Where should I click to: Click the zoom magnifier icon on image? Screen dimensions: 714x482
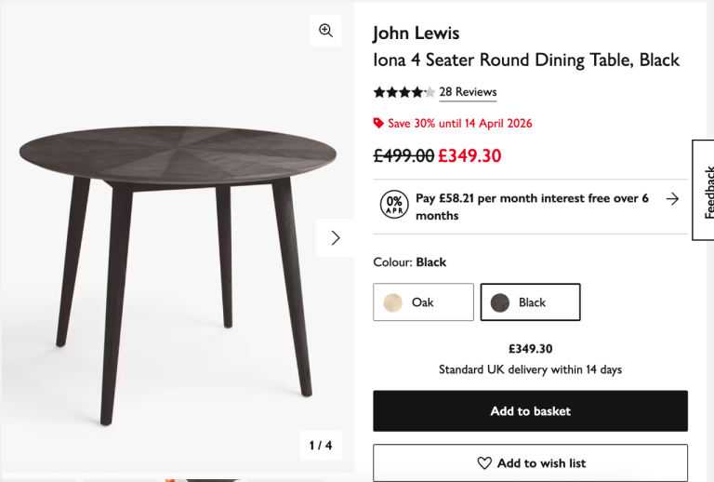[x=325, y=31]
